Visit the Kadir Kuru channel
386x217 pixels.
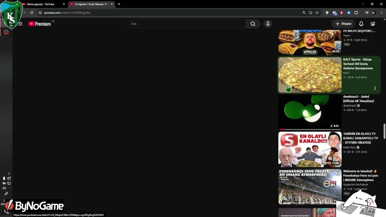[350, 147]
